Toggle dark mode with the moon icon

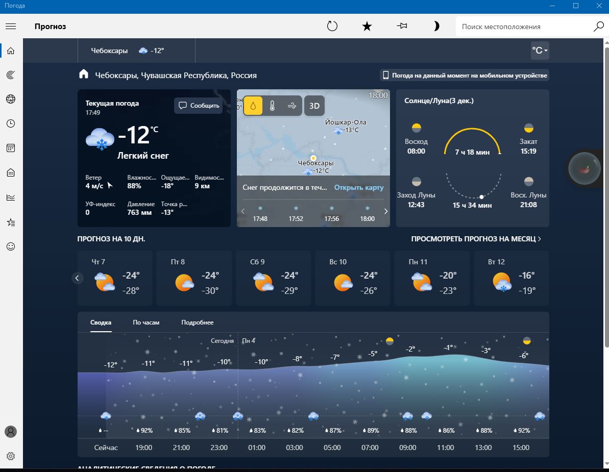tap(436, 27)
